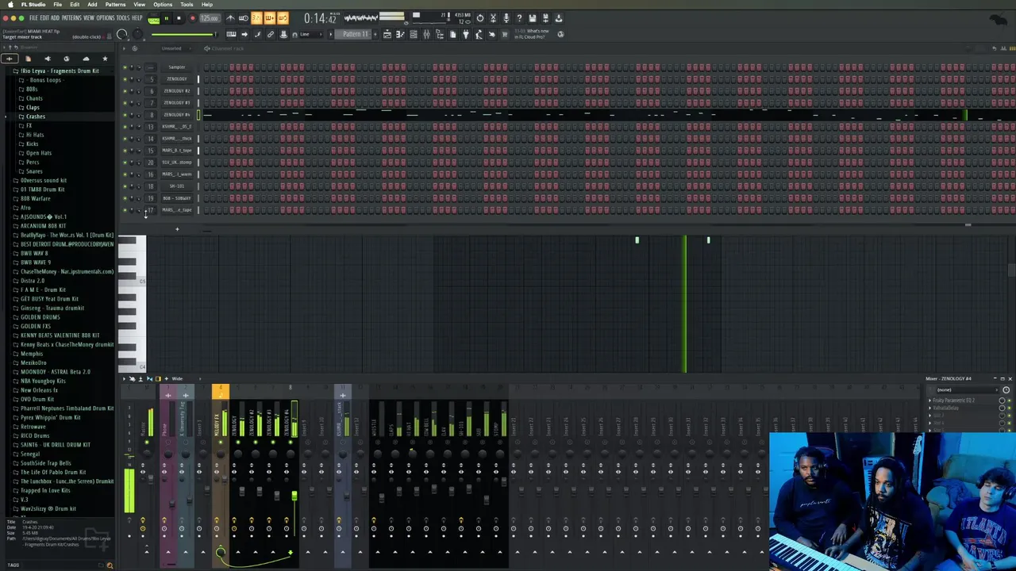This screenshot has height=571, width=1016.
Task: Click the ZENOLOGY #2 channel button
Action: (176, 91)
